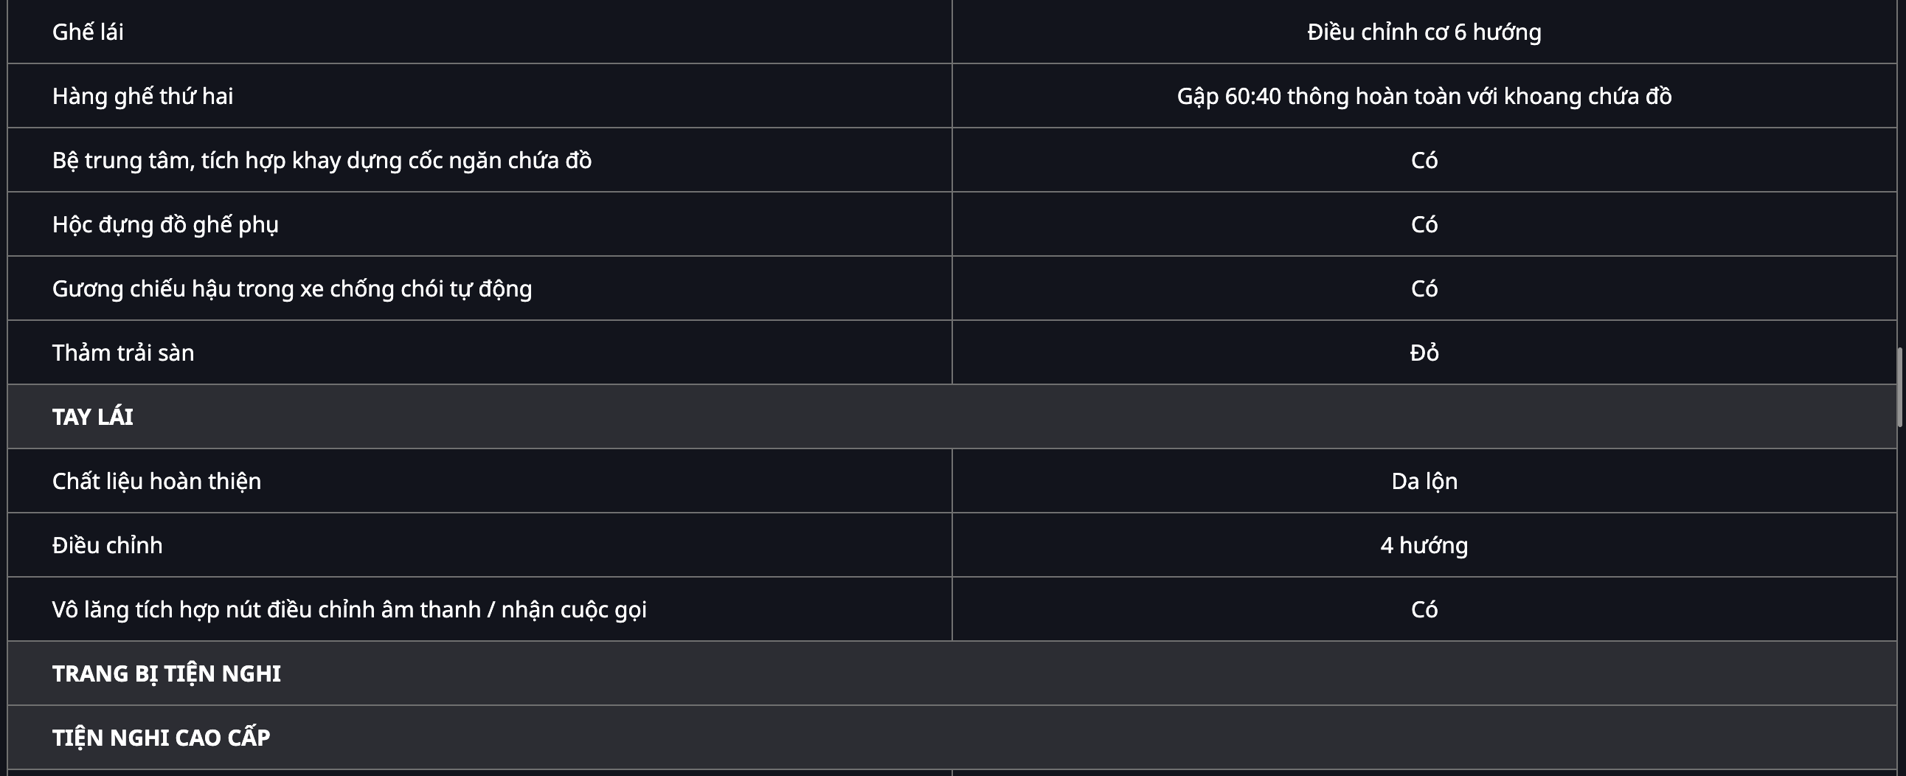This screenshot has width=1906, height=776.
Task: Click 'Có' in the Hộc đựng đồ row
Action: tap(1424, 225)
